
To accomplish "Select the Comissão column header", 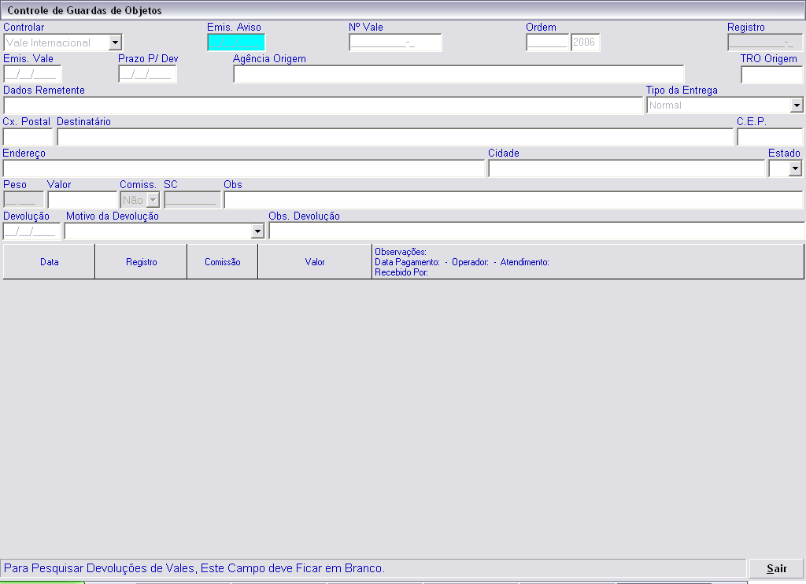I will coord(222,262).
